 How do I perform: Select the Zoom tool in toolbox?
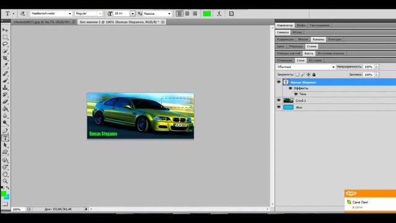point(6,181)
